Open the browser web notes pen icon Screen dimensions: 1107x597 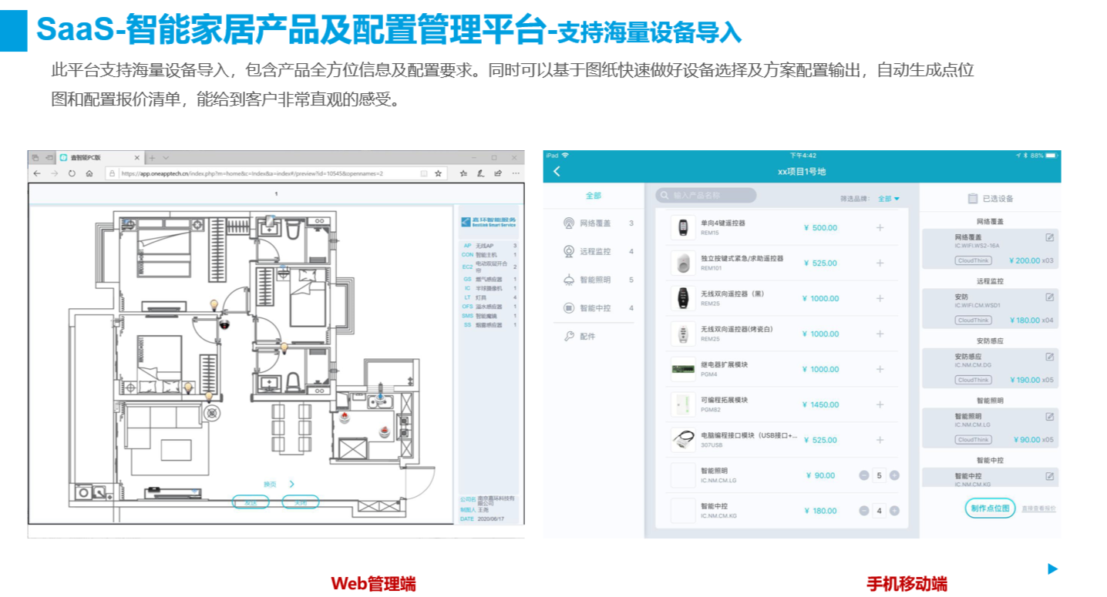coord(480,173)
